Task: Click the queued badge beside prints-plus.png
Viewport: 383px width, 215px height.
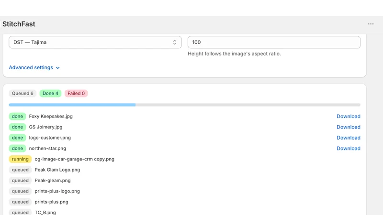Action: click(x=20, y=202)
